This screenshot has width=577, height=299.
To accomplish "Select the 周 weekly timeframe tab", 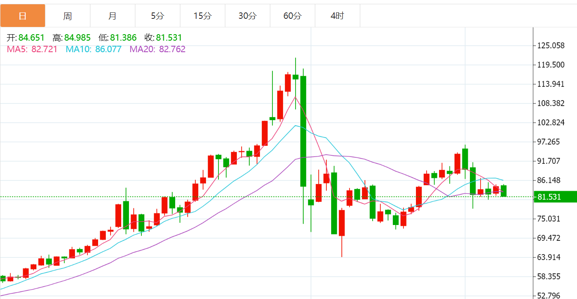I will tap(68, 16).
